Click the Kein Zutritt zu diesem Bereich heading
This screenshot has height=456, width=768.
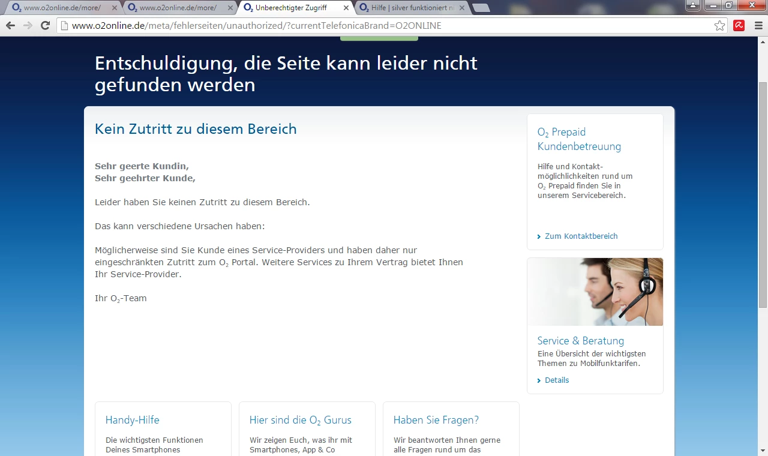[x=196, y=129]
